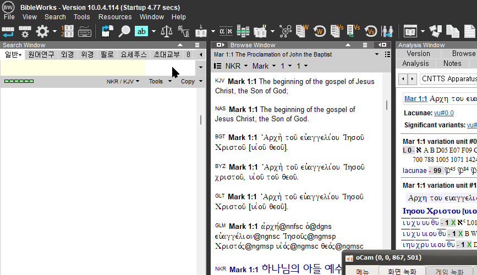Open the Window menu
477x275 pixels.
tap(152, 17)
